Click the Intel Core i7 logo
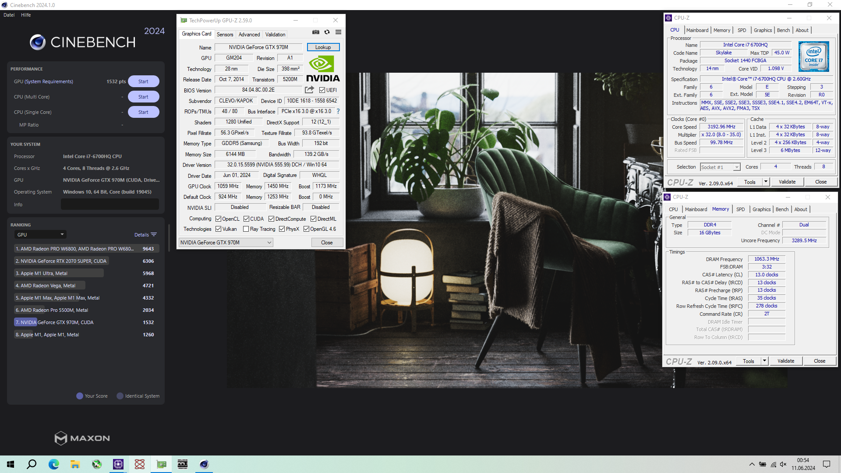Viewport: 841px width, 473px height. (813, 56)
